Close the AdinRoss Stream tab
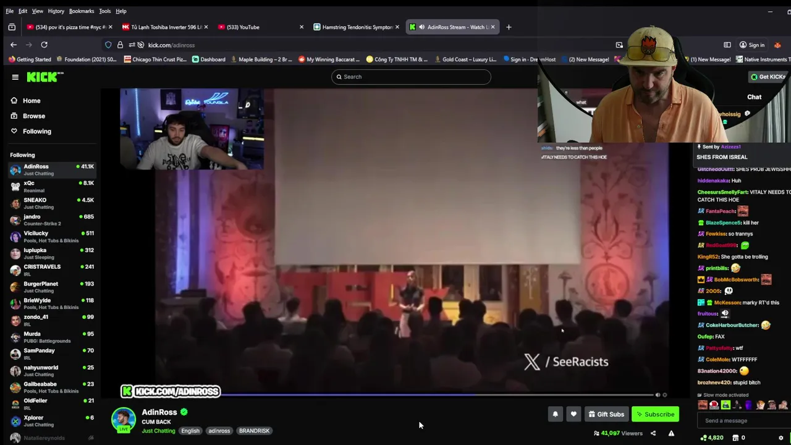791x445 pixels. (493, 27)
